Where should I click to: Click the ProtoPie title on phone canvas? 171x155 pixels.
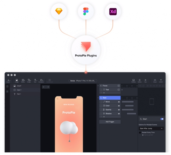pos(69,113)
